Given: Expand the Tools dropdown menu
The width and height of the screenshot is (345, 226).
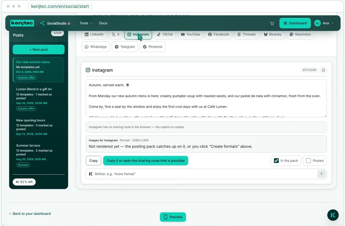Looking at the screenshot, I should 86,23.
